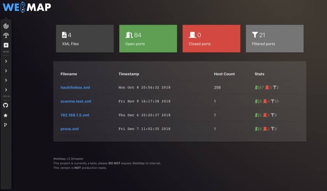Click the git fork sidebar icon
The image size is (327, 191).
(x=6, y=125)
